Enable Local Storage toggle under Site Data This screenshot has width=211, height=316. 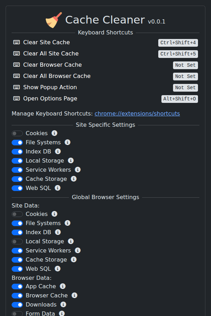[17, 241]
